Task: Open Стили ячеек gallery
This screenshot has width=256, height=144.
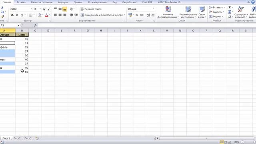Action: click(202, 12)
